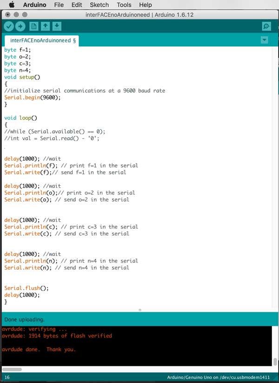Expand the tab options dropdown arrow
Screen dimensions: 279x383
265,40
